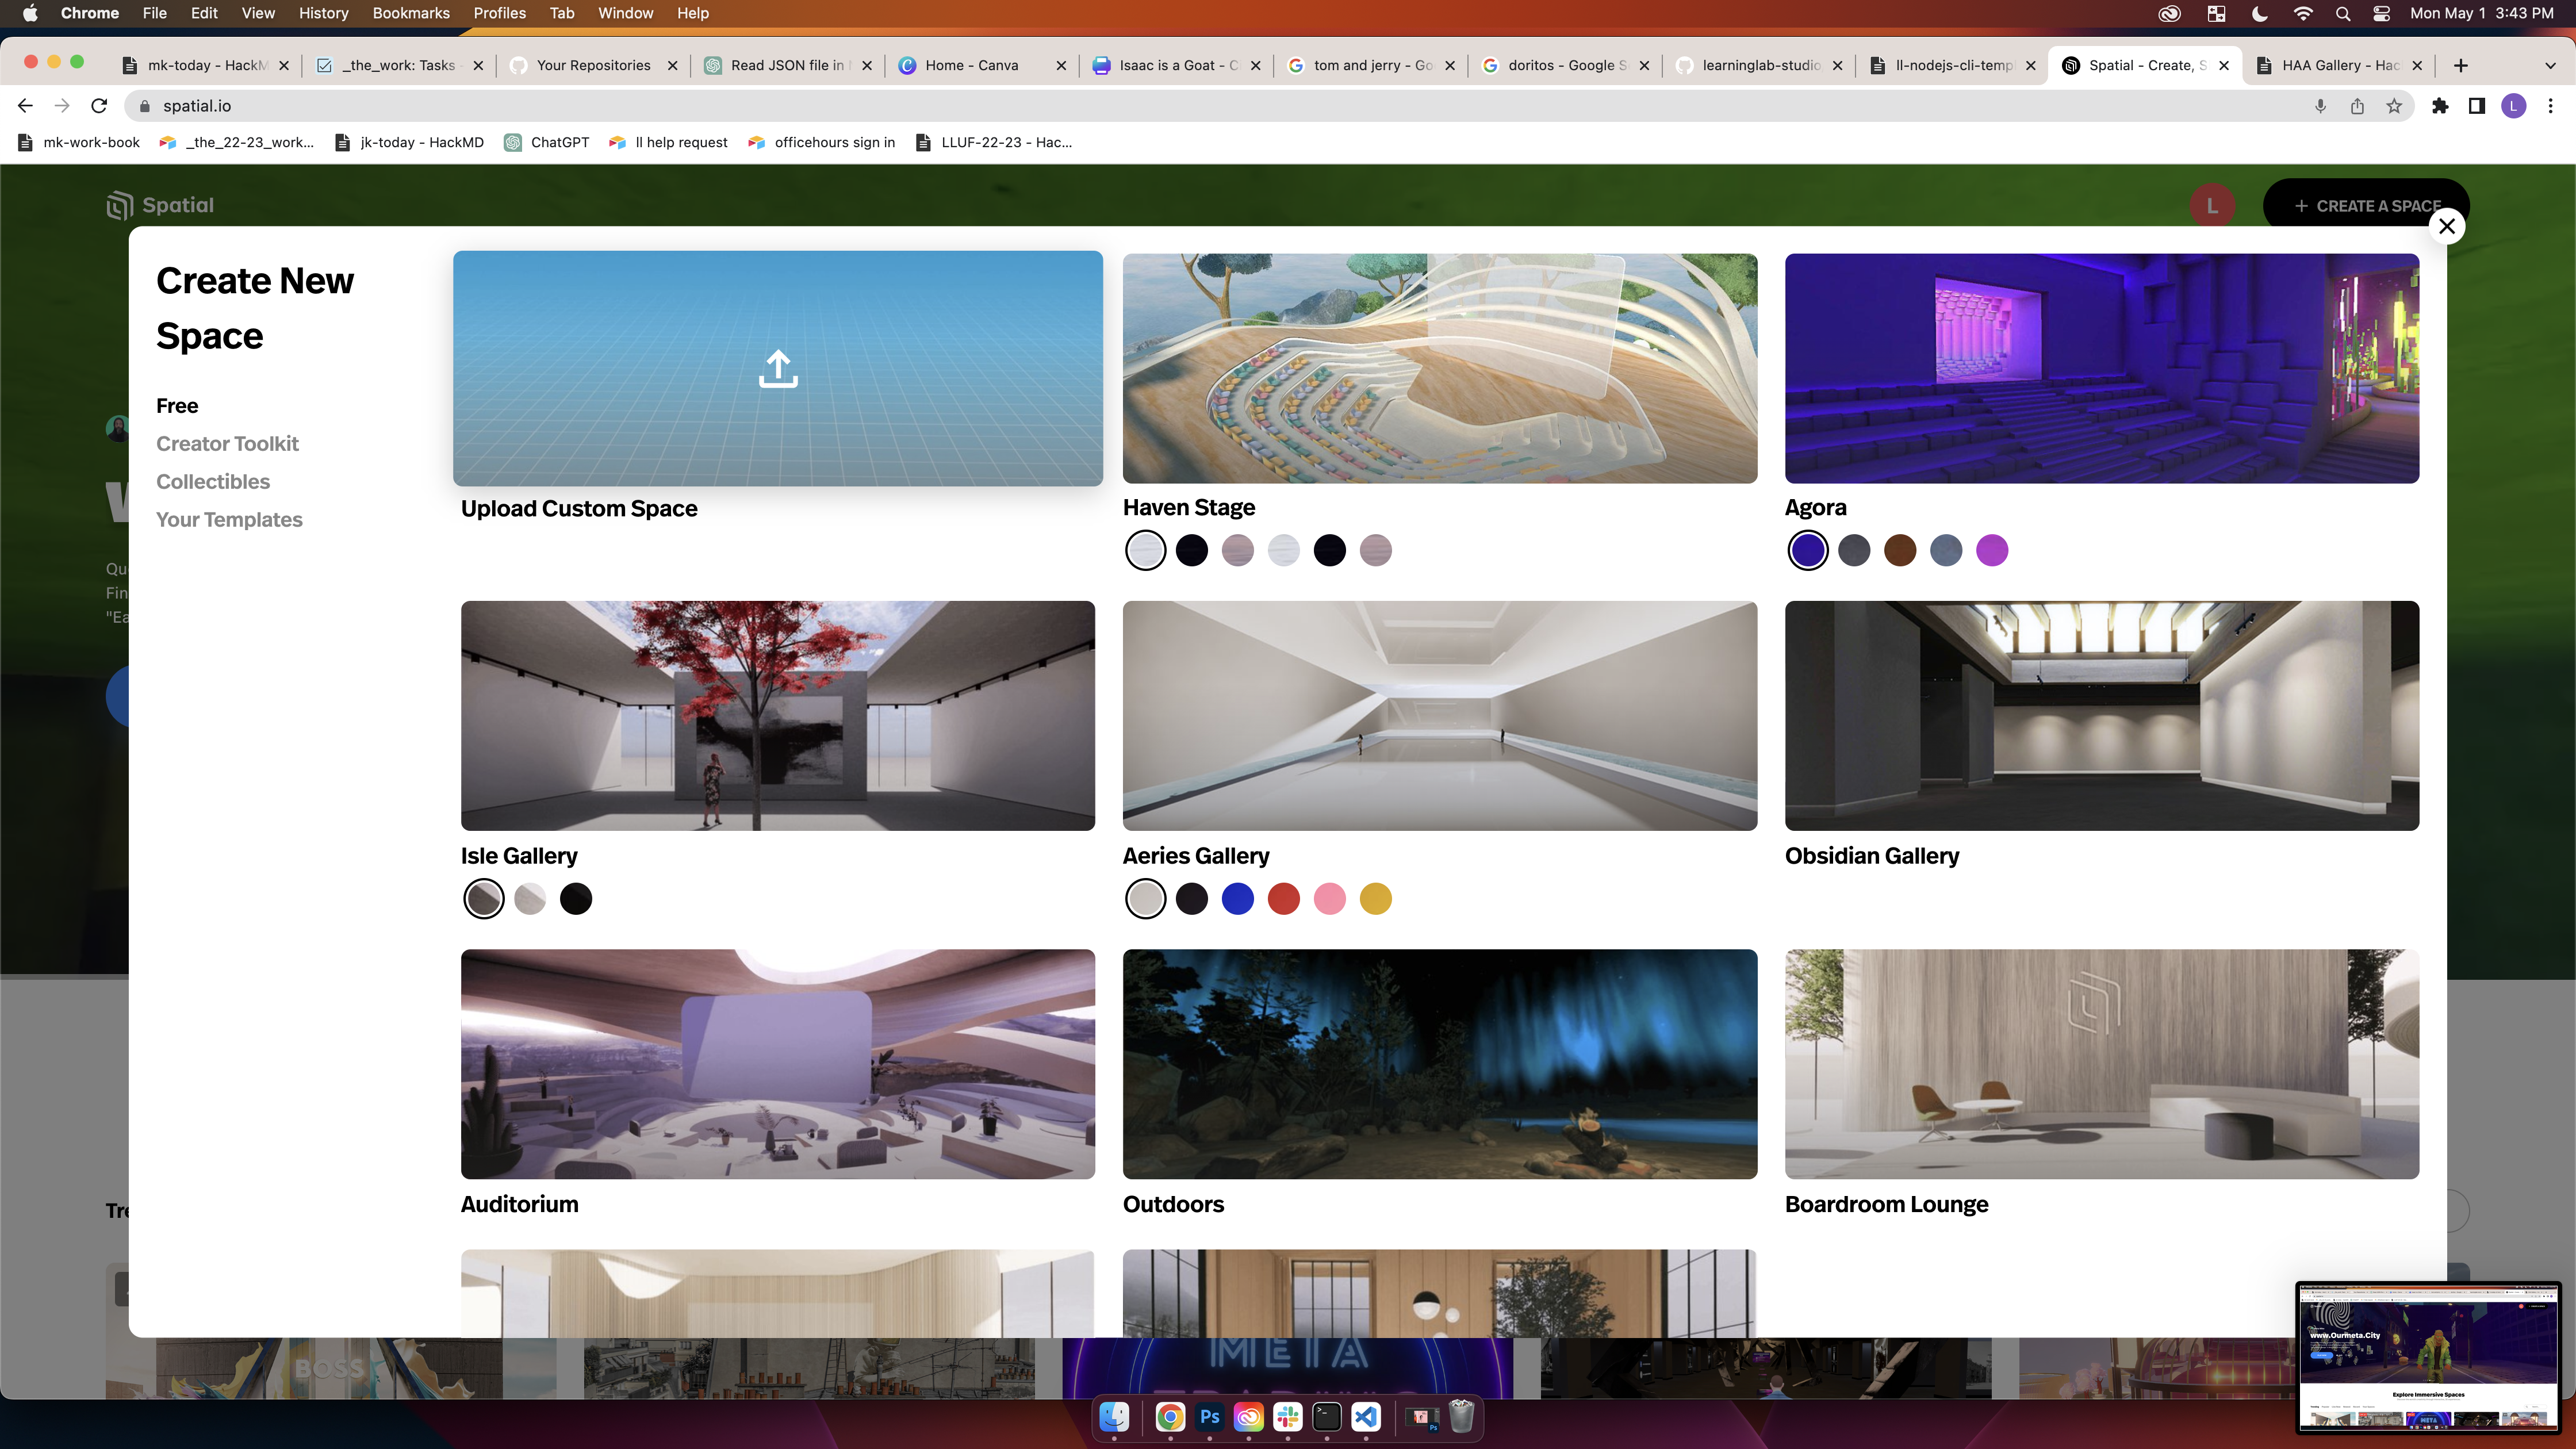Select the Creator Toolkit category
The height and width of the screenshot is (1449, 2576).
click(227, 444)
